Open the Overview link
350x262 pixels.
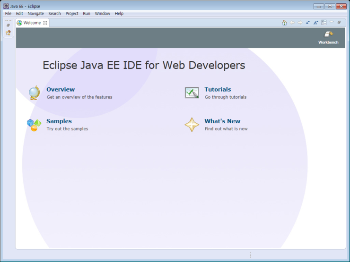(61, 89)
